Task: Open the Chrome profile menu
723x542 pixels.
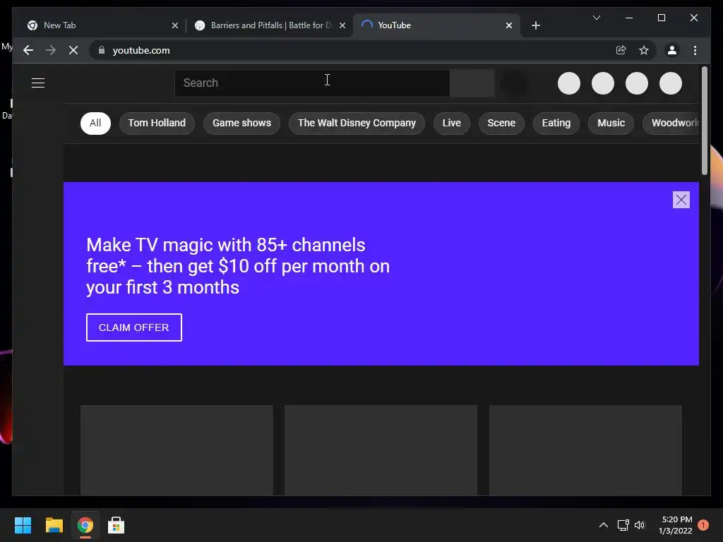Action: pos(672,50)
